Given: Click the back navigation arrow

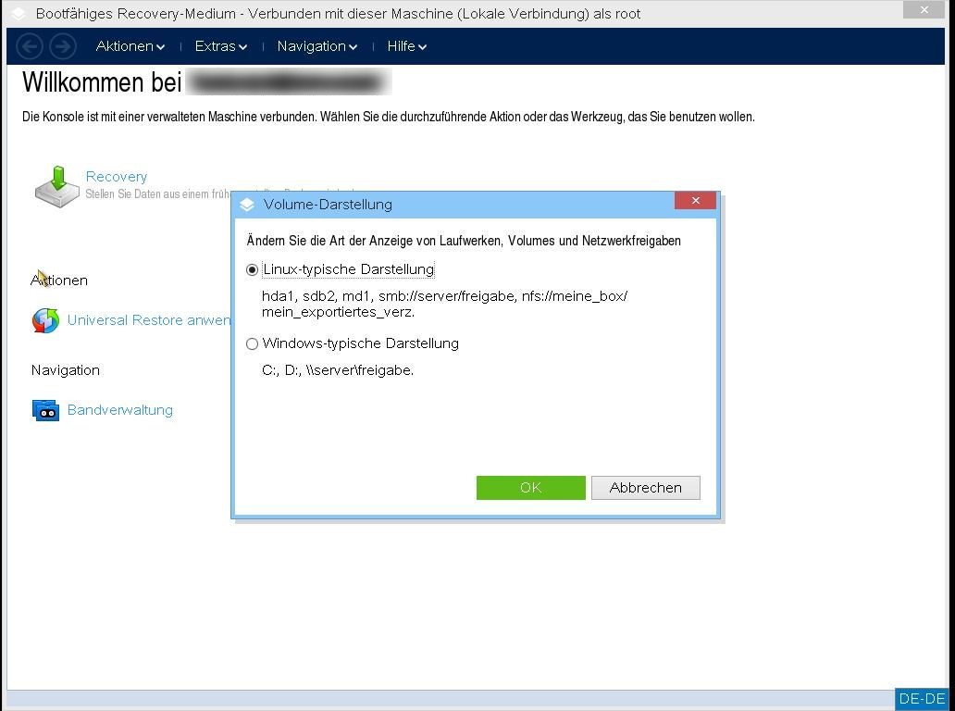Looking at the screenshot, I should tap(29, 46).
